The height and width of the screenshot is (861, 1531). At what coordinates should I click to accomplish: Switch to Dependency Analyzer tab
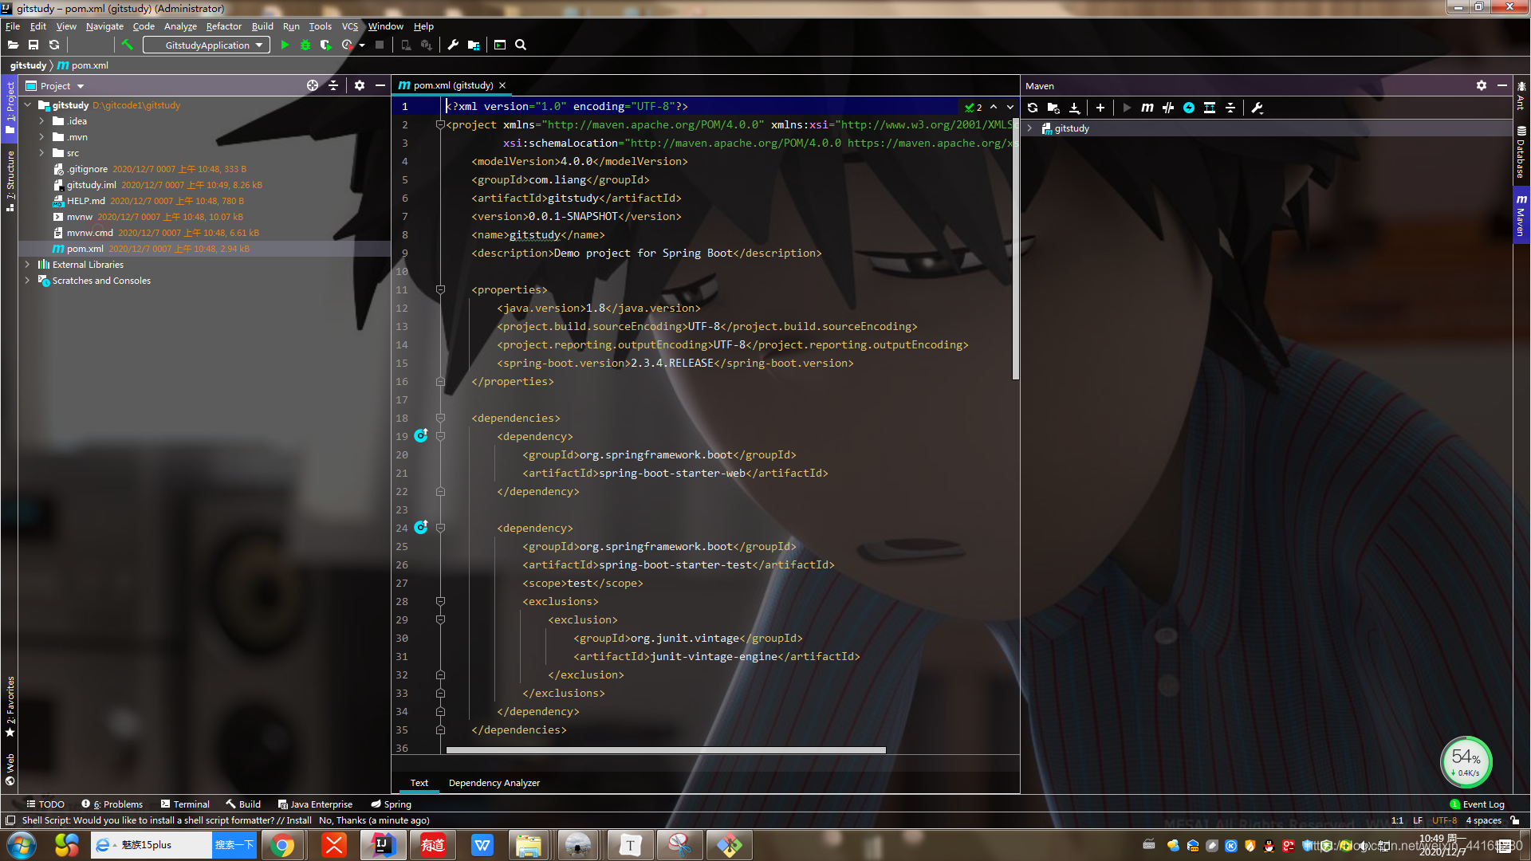point(494,783)
